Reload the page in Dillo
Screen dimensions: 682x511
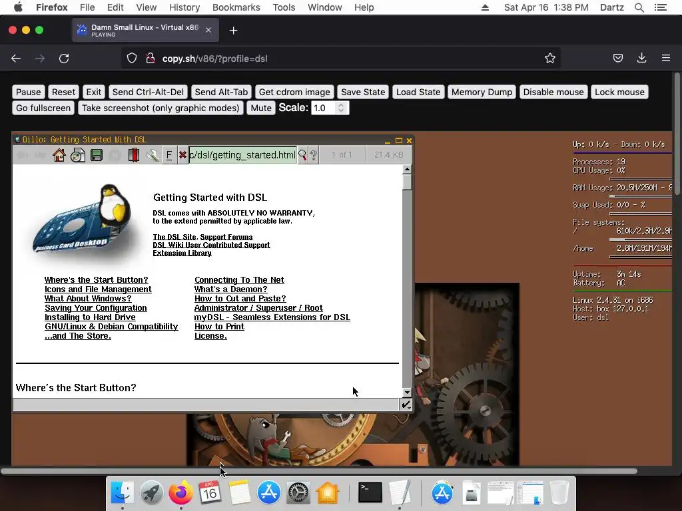(78, 154)
